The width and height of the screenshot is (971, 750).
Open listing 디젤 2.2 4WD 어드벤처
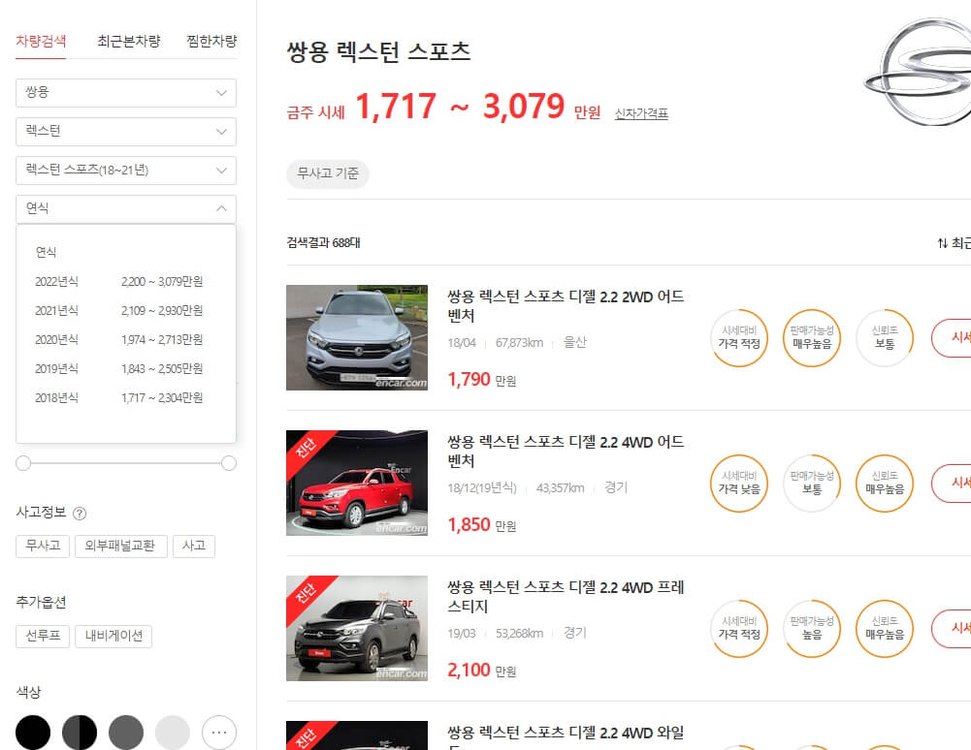566,452
